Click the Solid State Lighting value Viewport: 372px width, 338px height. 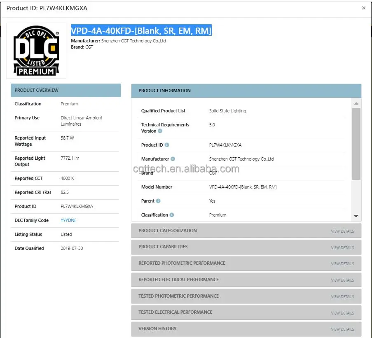[227, 111]
